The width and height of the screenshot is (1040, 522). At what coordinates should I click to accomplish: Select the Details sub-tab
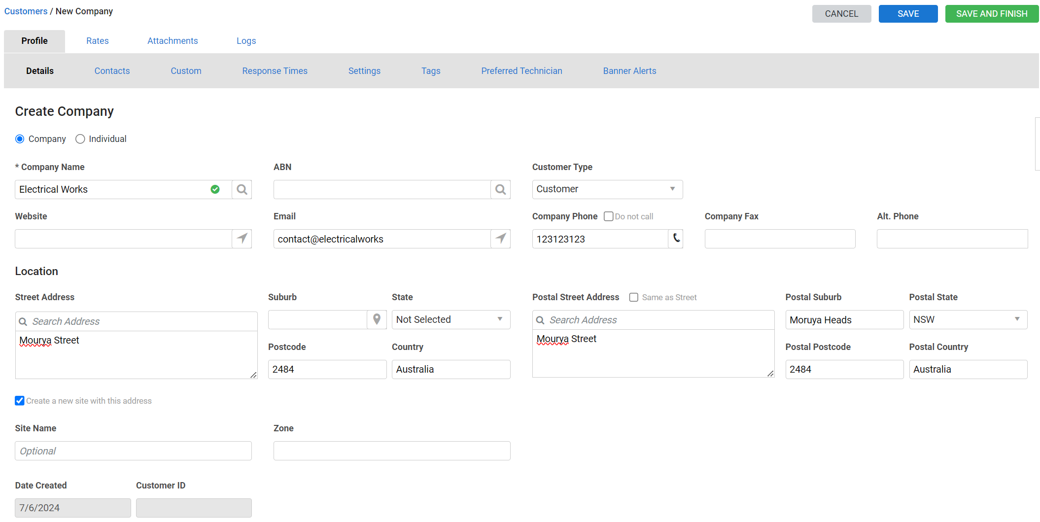pos(40,71)
